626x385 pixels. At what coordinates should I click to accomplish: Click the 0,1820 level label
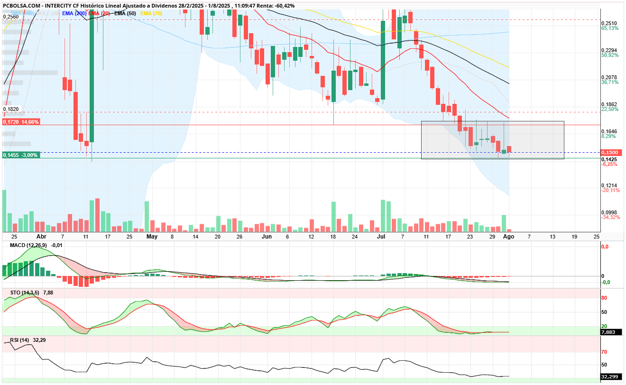click(x=11, y=109)
